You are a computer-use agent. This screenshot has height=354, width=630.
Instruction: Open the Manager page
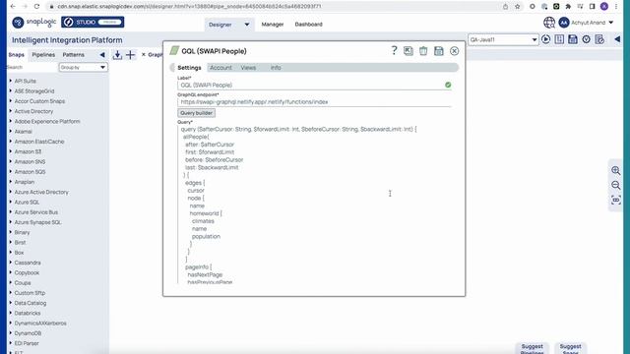[x=273, y=25]
